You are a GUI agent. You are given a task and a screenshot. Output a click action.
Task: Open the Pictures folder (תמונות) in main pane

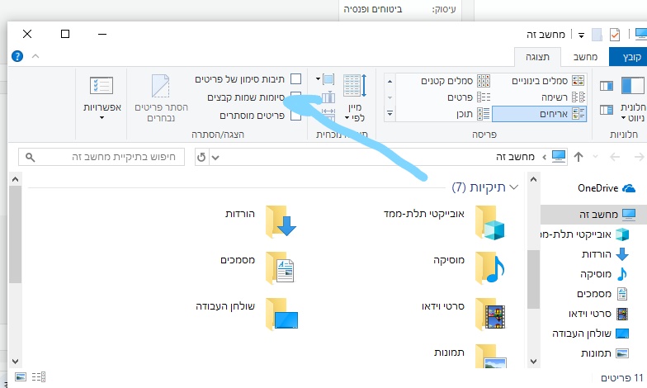click(x=470, y=357)
